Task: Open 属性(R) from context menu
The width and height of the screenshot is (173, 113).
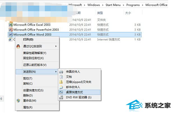Action: 37,107
